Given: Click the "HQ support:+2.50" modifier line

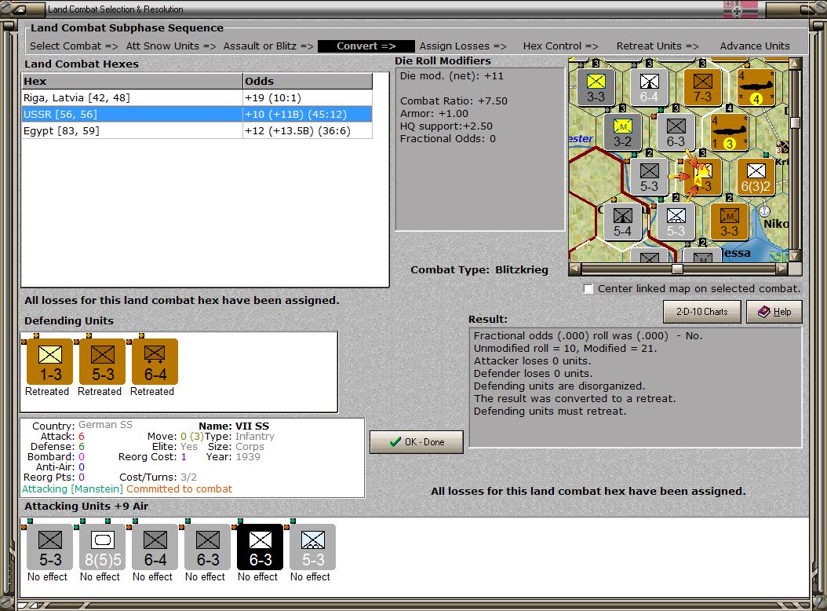Looking at the screenshot, I should [446, 126].
